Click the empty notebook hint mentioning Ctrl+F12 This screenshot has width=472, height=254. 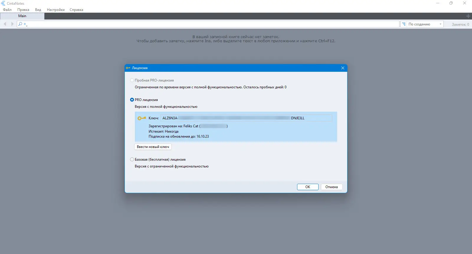pos(236,41)
